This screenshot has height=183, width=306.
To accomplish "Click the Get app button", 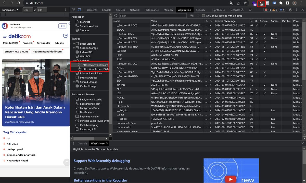I will tap(63, 26).
